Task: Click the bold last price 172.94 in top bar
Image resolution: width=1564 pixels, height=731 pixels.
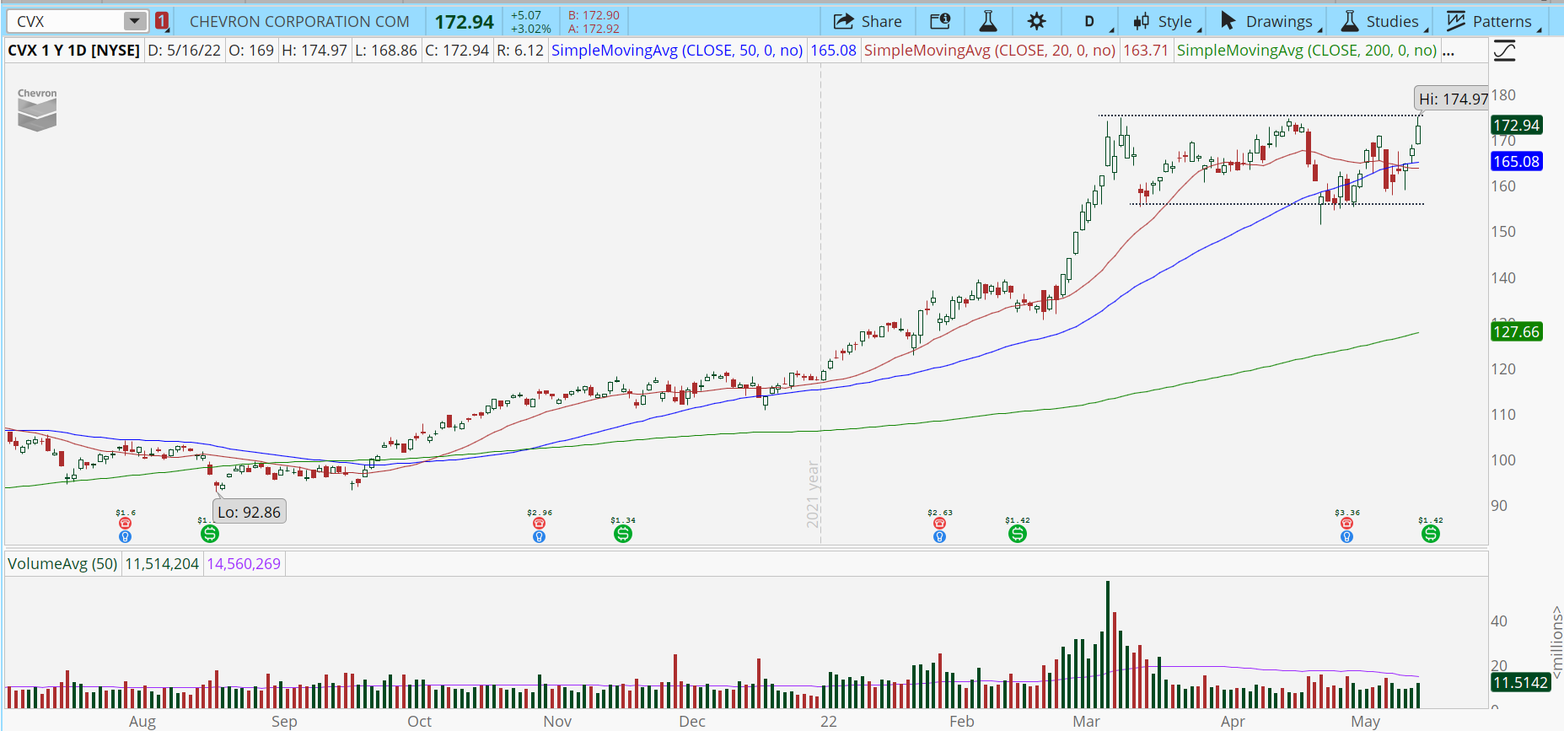Action: click(465, 22)
